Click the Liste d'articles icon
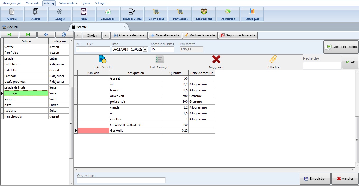359x186 pixels. (102, 60)
